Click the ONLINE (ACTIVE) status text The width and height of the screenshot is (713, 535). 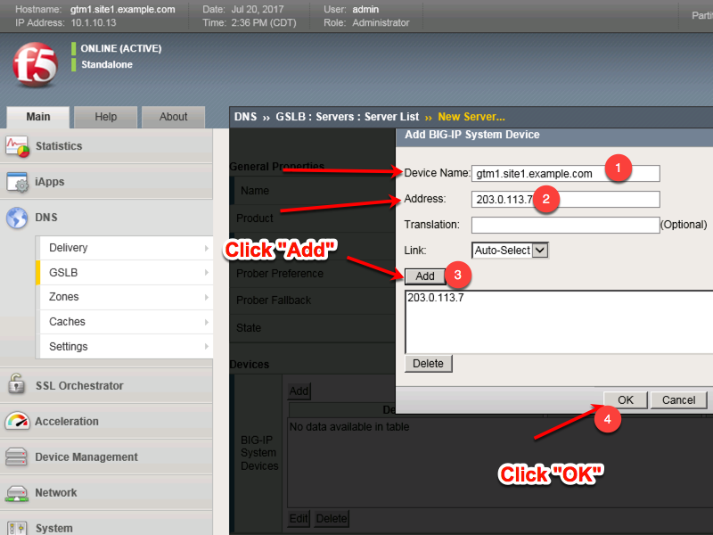coord(121,49)
